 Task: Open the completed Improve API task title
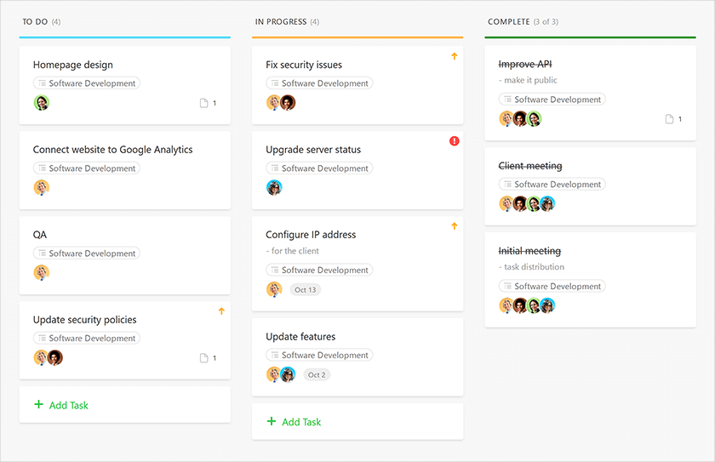pos(525,65)
